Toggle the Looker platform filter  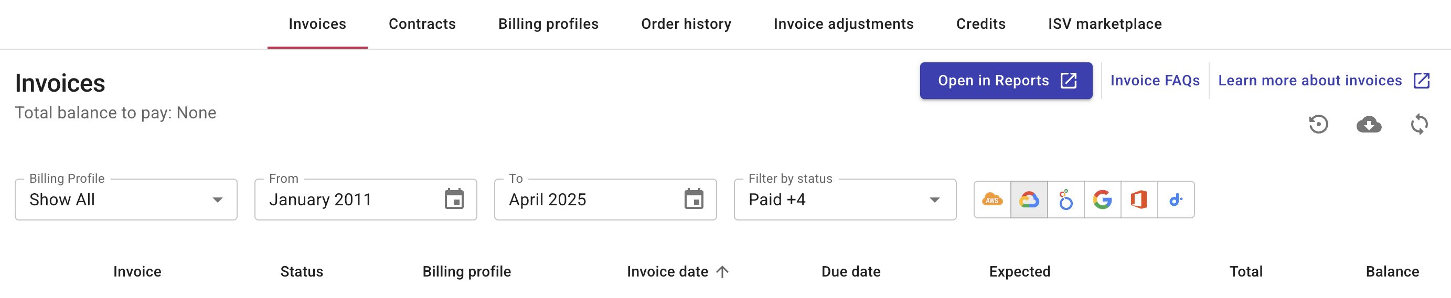pyautogui.click(x=1065, y=200)
